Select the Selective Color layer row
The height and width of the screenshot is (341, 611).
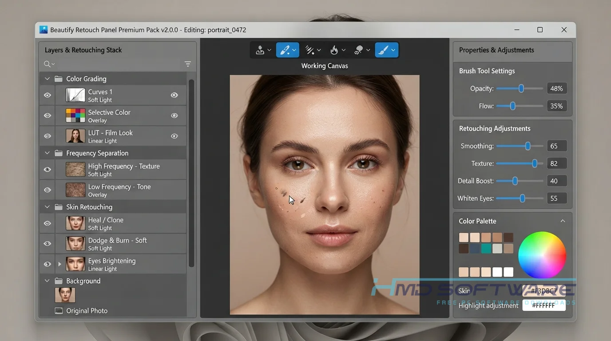point(113,115)
